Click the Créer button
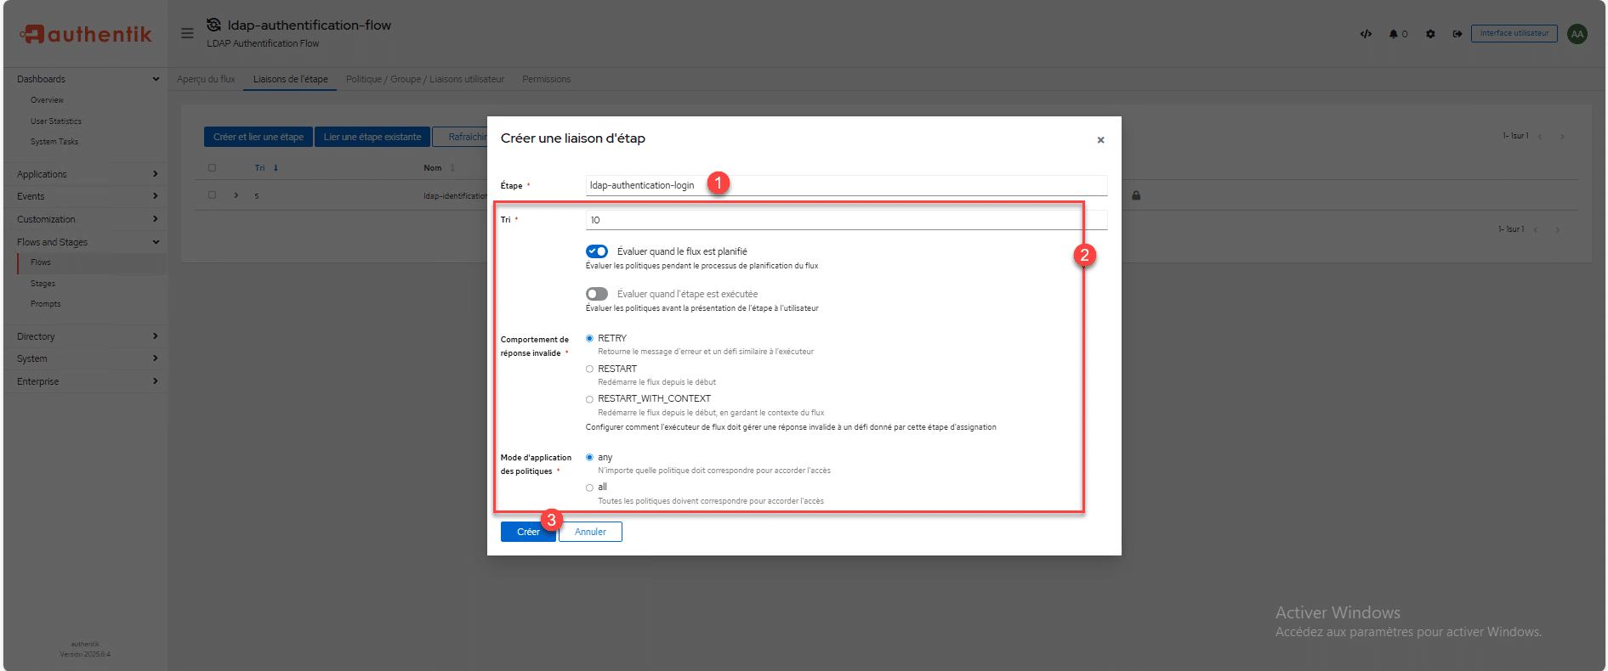Image resolution: width=1608 pixels, height=671 pixels. pos(527,532)
